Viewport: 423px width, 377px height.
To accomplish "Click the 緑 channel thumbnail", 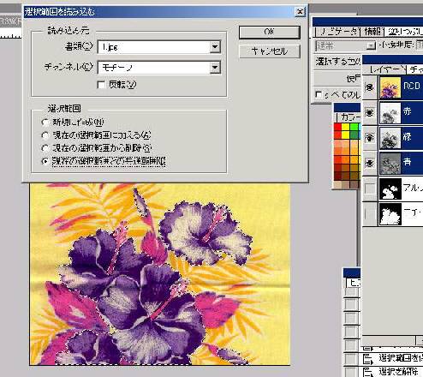I will [390, 138].
